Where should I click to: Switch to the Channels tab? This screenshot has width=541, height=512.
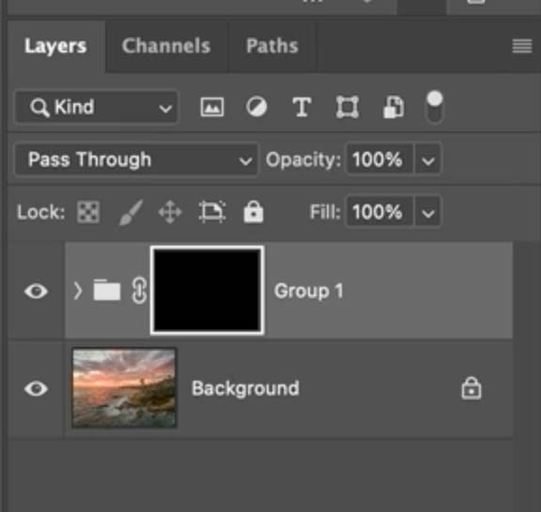(166, 46)
